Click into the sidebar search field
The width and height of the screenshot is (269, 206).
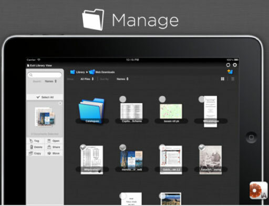[x=45, y=75]
